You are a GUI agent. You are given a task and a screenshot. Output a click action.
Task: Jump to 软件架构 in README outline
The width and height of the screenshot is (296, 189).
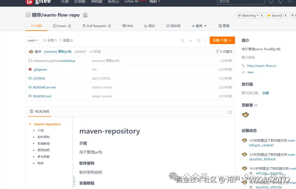click(43, 137)
